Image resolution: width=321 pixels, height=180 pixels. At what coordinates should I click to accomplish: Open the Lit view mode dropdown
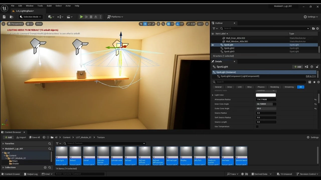30,24
